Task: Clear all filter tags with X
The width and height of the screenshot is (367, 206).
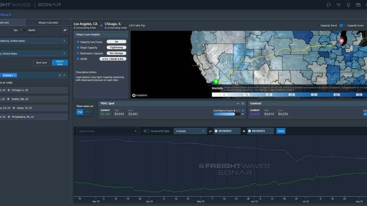Action: 60,75
